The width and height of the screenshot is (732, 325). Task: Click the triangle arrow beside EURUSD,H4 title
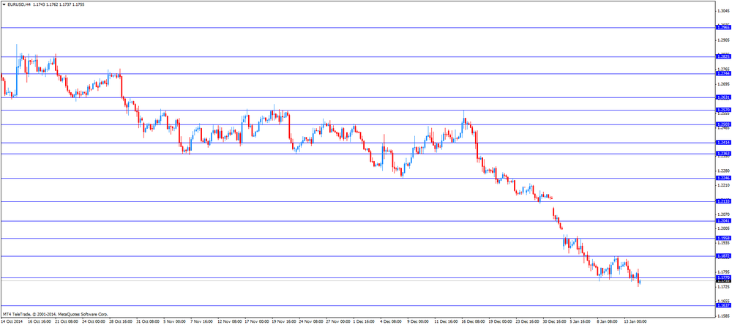pyautogui.click(x=4, y=4)
